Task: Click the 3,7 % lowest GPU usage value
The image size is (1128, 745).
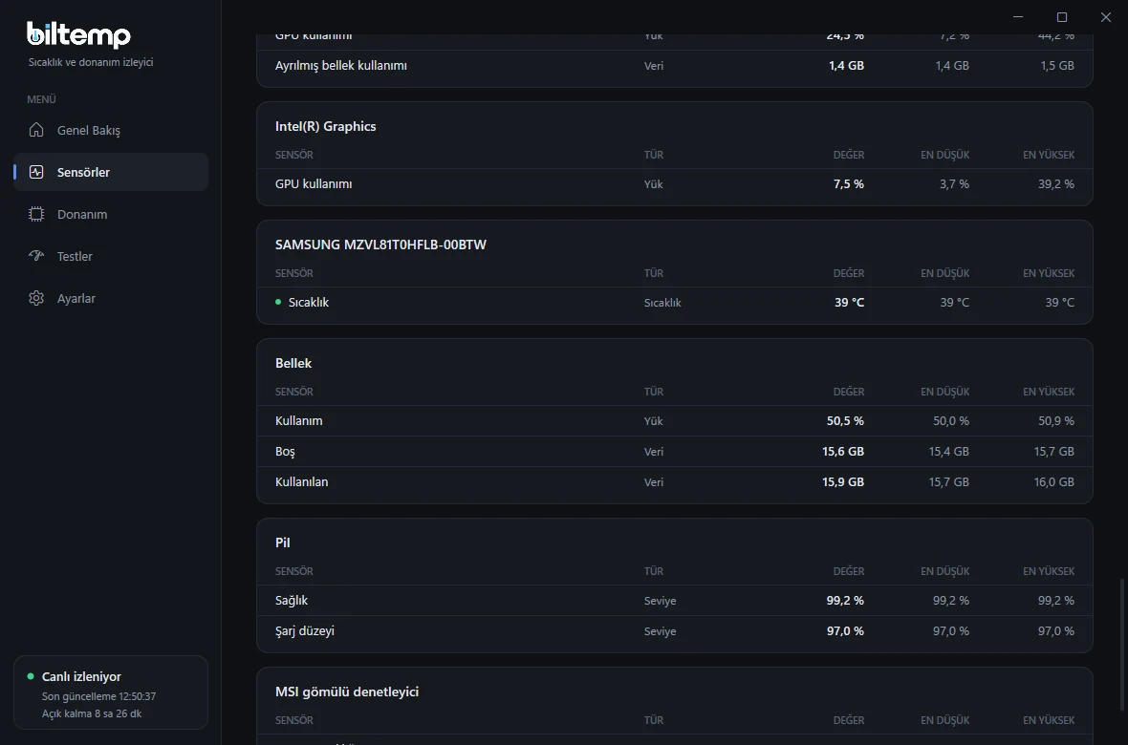Action: point(954,184)
